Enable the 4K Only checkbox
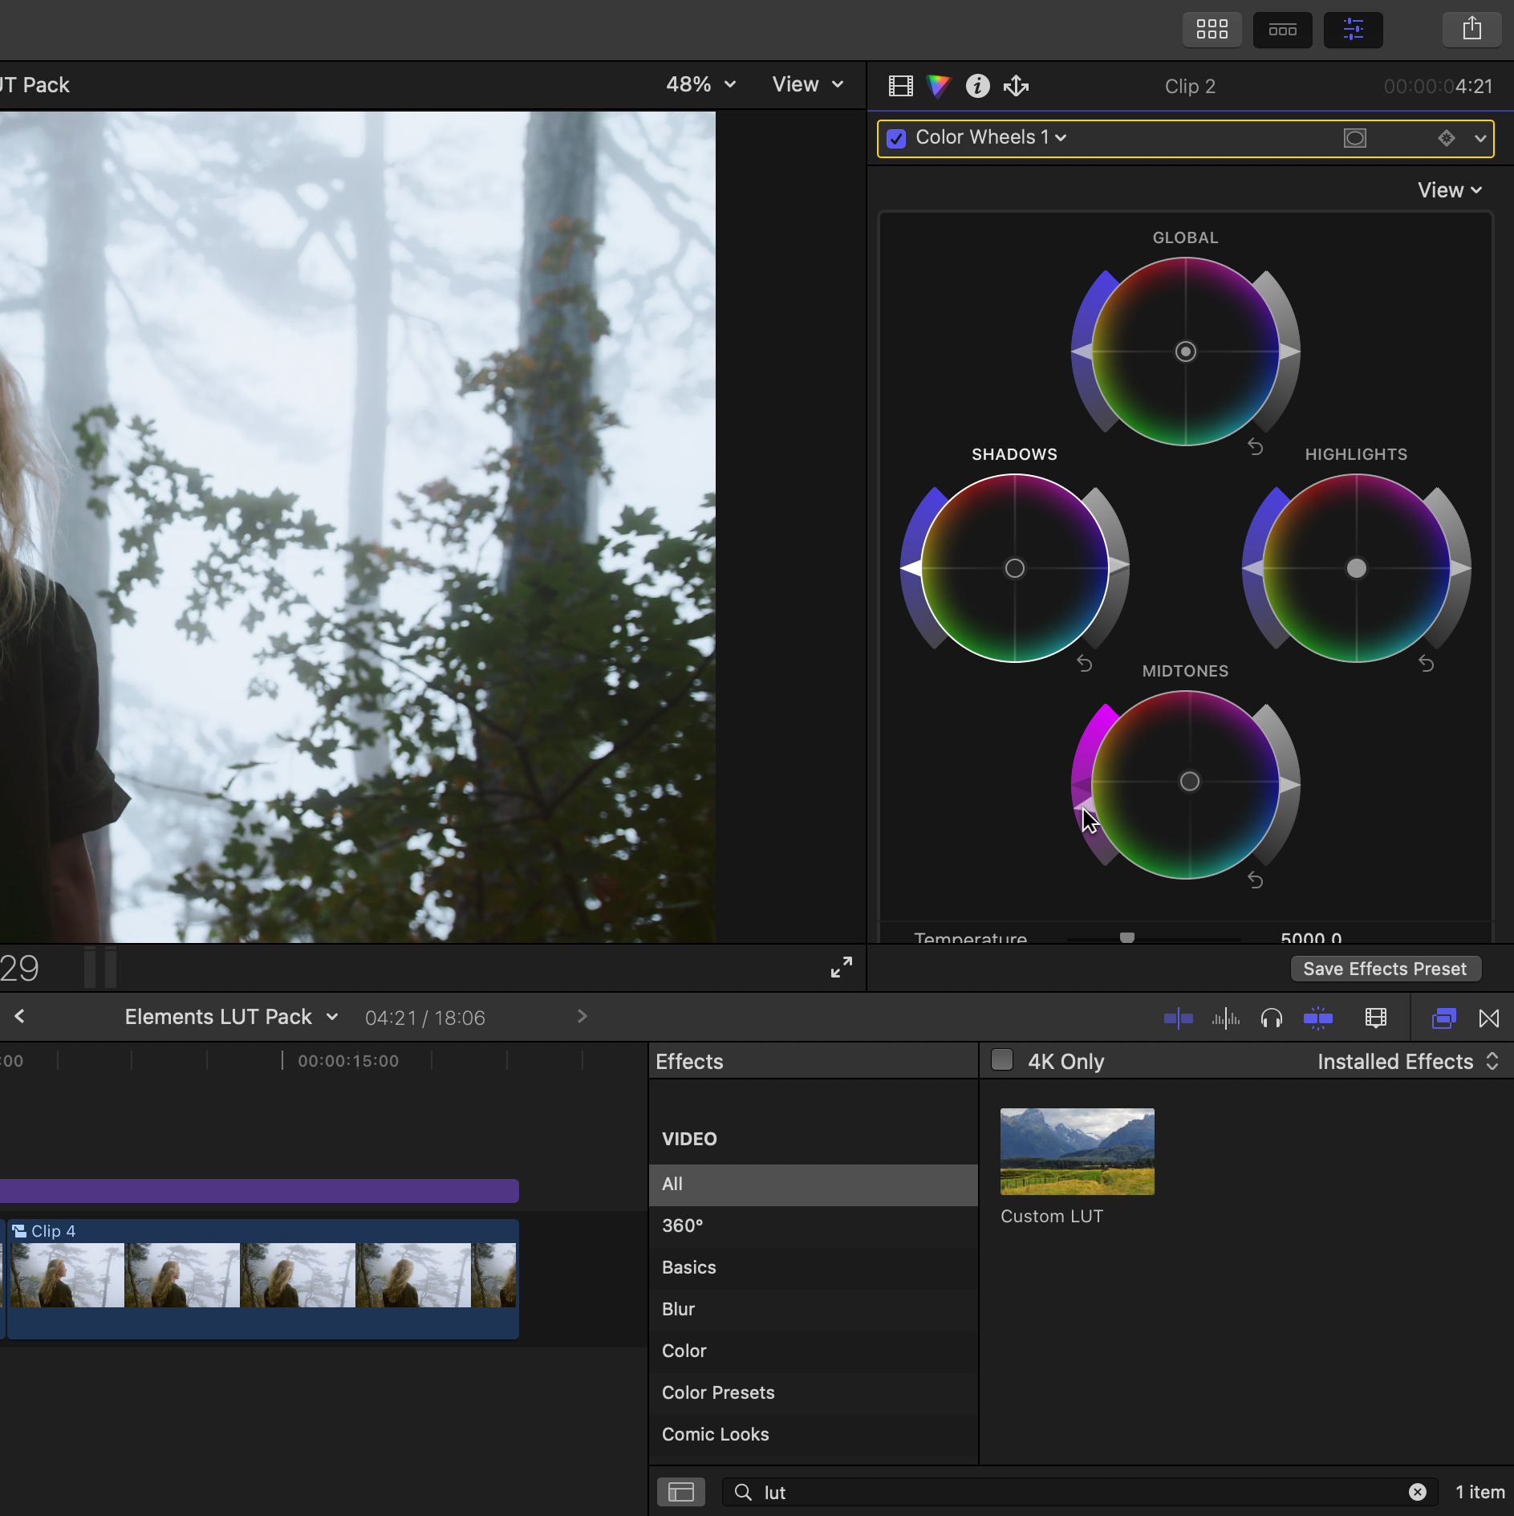The image size is (1514, 1516). coord(1002,1060)
